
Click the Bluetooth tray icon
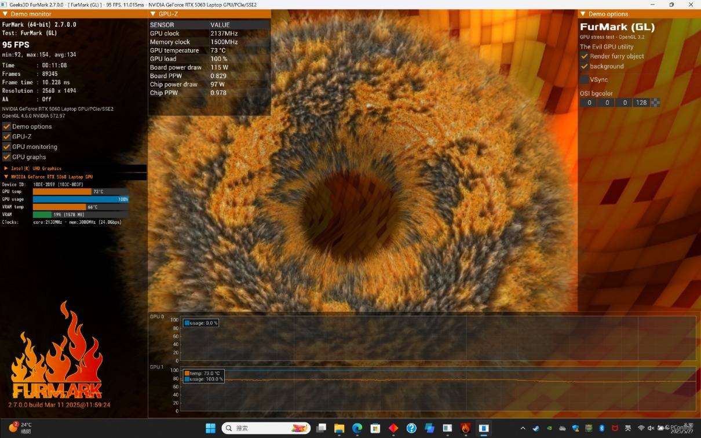coord(602,428)
